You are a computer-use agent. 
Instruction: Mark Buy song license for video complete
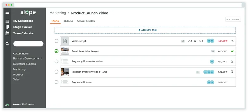pos(56,61)
